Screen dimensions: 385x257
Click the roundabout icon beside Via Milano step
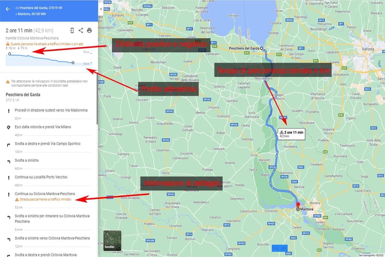click(8, 127)
